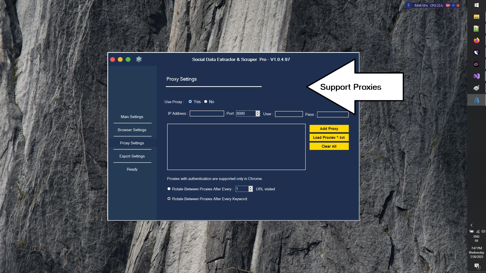
Task: Enable rotate proxies after every URL visited
Action: coord(169,189)
